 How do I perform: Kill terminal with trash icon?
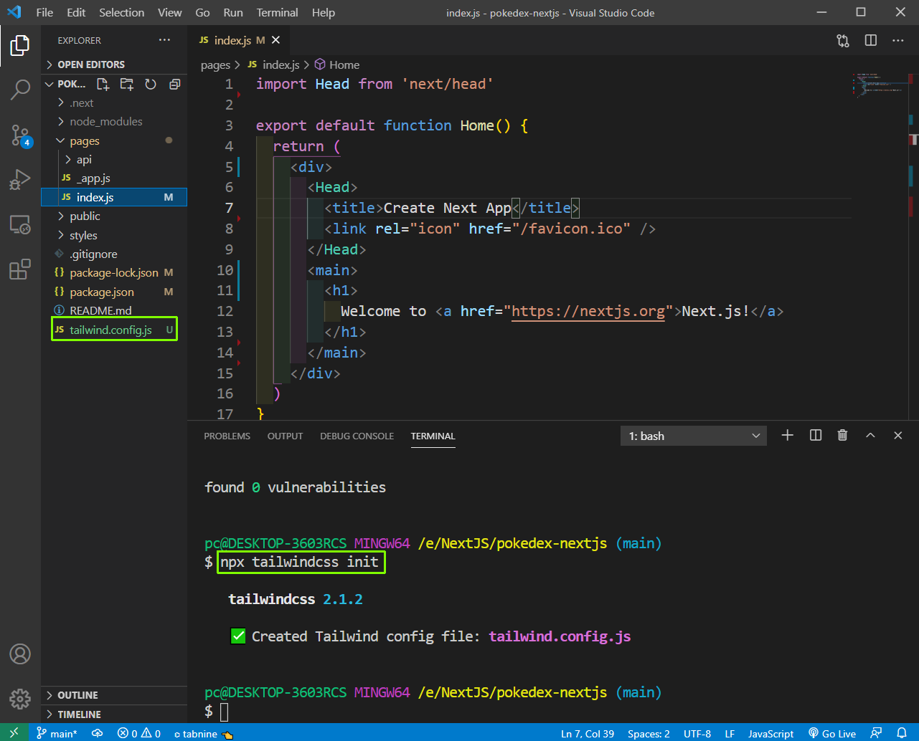[x=843, y=435]
